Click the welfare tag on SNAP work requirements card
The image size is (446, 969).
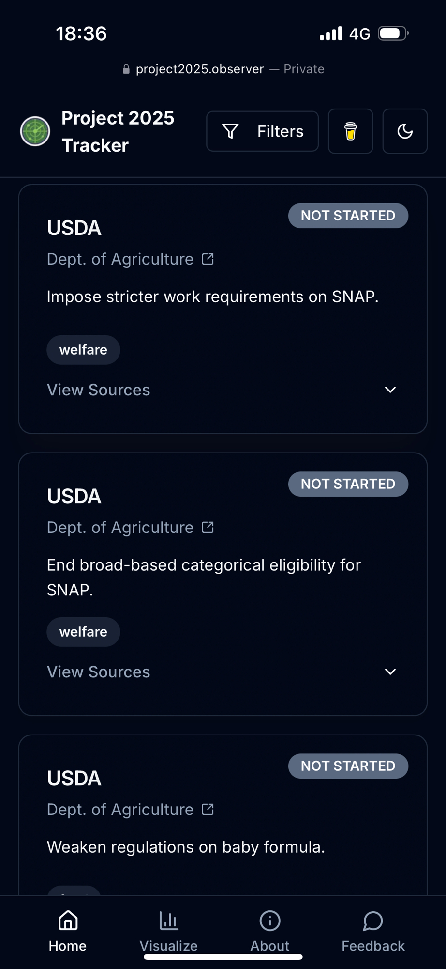[83, 350]
